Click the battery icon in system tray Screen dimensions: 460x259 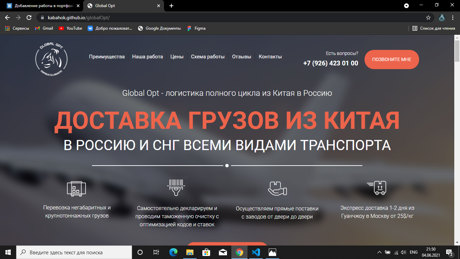point(388,252)
